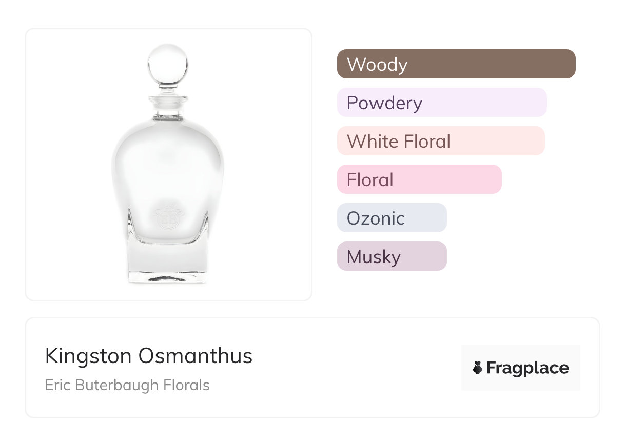Select the brown Woody accord bar
The width and height of the screenshot is (625, 443).
click(x=456, y=64)
